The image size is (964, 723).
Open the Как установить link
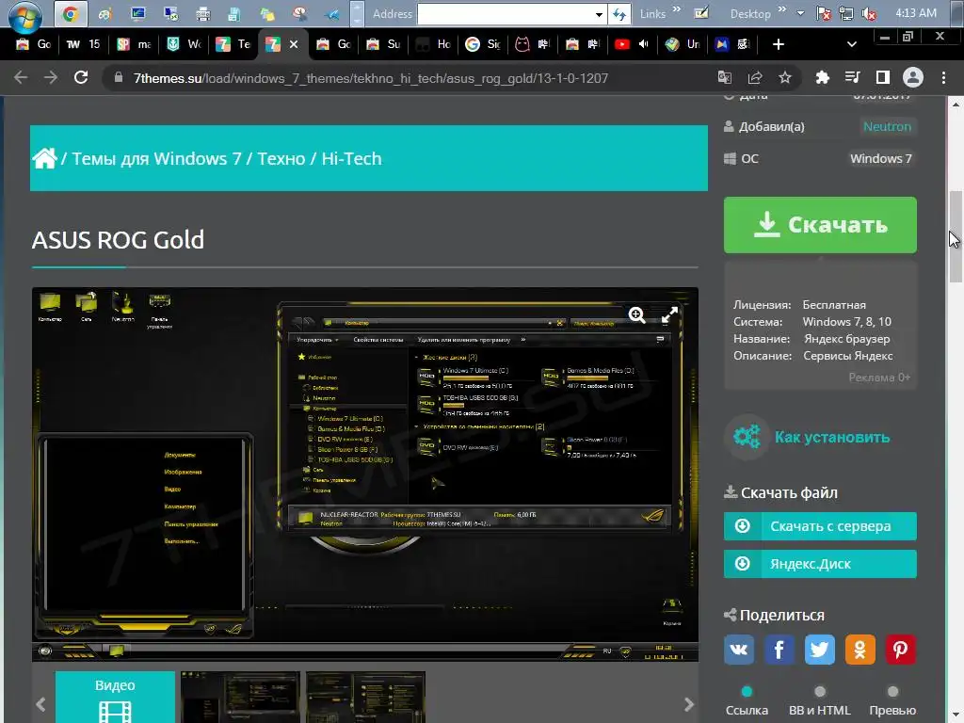click(832, 437)
